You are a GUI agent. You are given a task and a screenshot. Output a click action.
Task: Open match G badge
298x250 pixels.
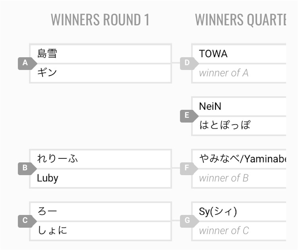(189, 221)
